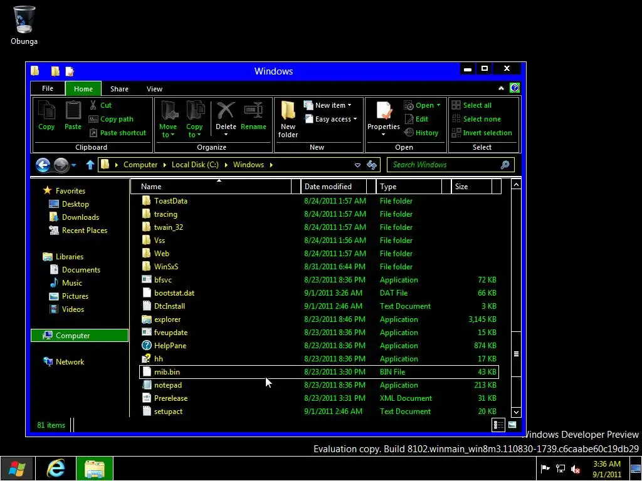Select the bootstat.dat file
This screenshot has height=481, width=642.
174,293
